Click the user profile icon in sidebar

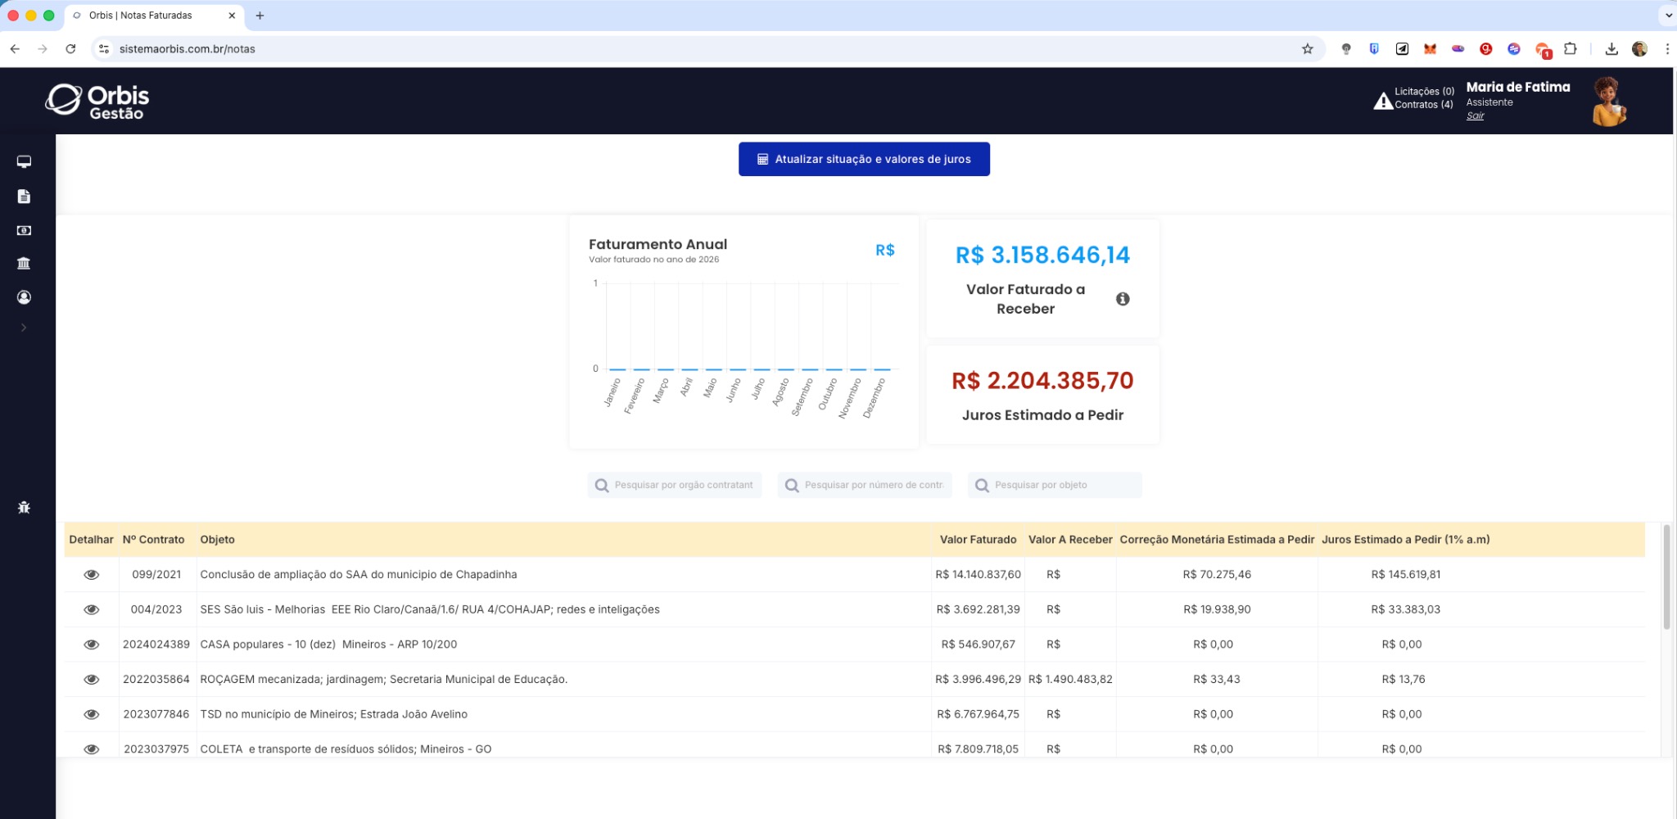[24, 297]
